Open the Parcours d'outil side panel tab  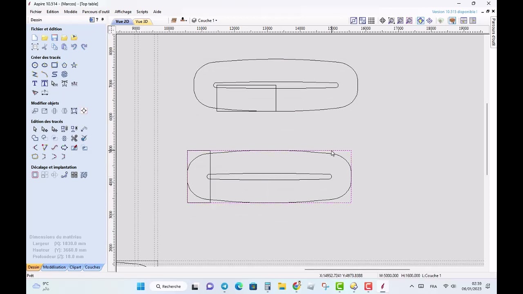[x=494, y=32]
